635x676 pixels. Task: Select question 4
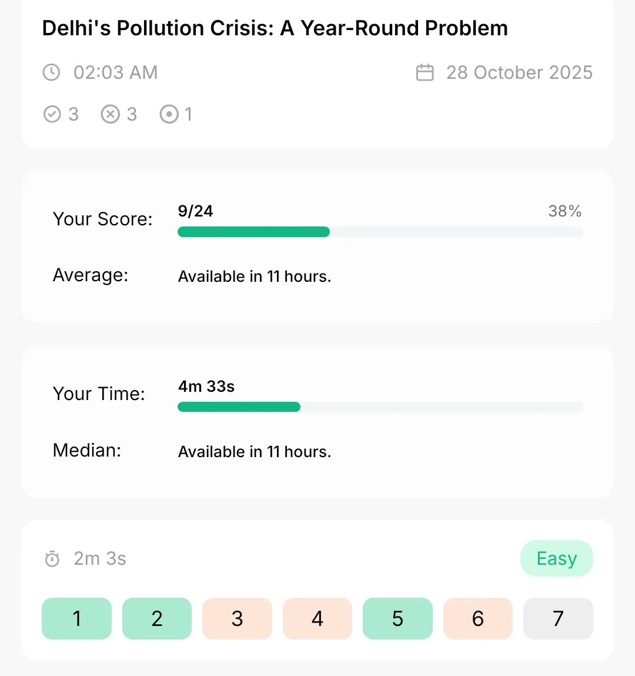pyautogui.click(x=317, y=619)
